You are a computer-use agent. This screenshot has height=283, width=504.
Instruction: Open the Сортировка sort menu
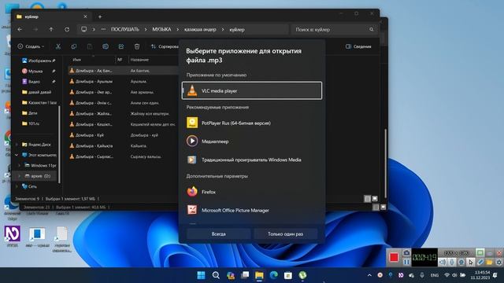coord(165,46)
